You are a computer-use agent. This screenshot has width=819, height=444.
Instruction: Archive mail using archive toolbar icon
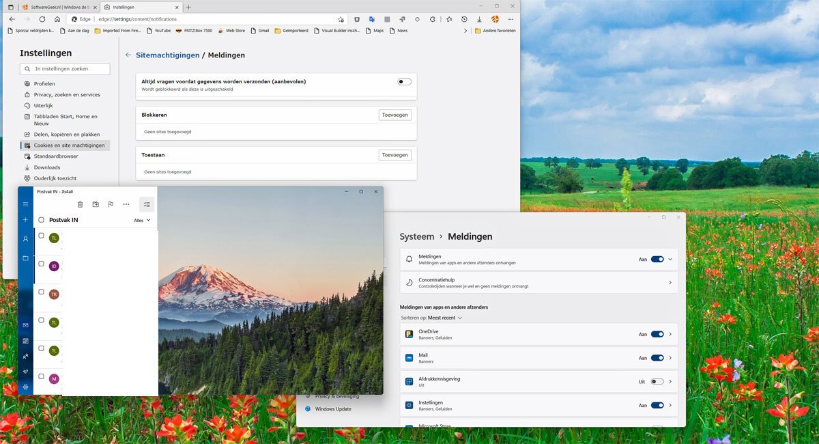[96, 204]
